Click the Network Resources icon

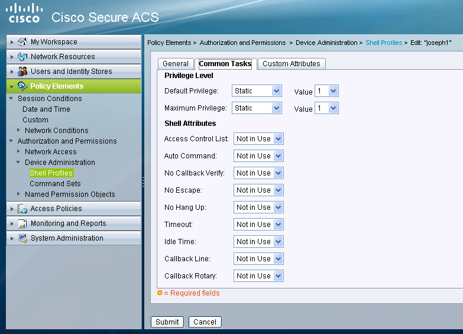tap(22, 57)
